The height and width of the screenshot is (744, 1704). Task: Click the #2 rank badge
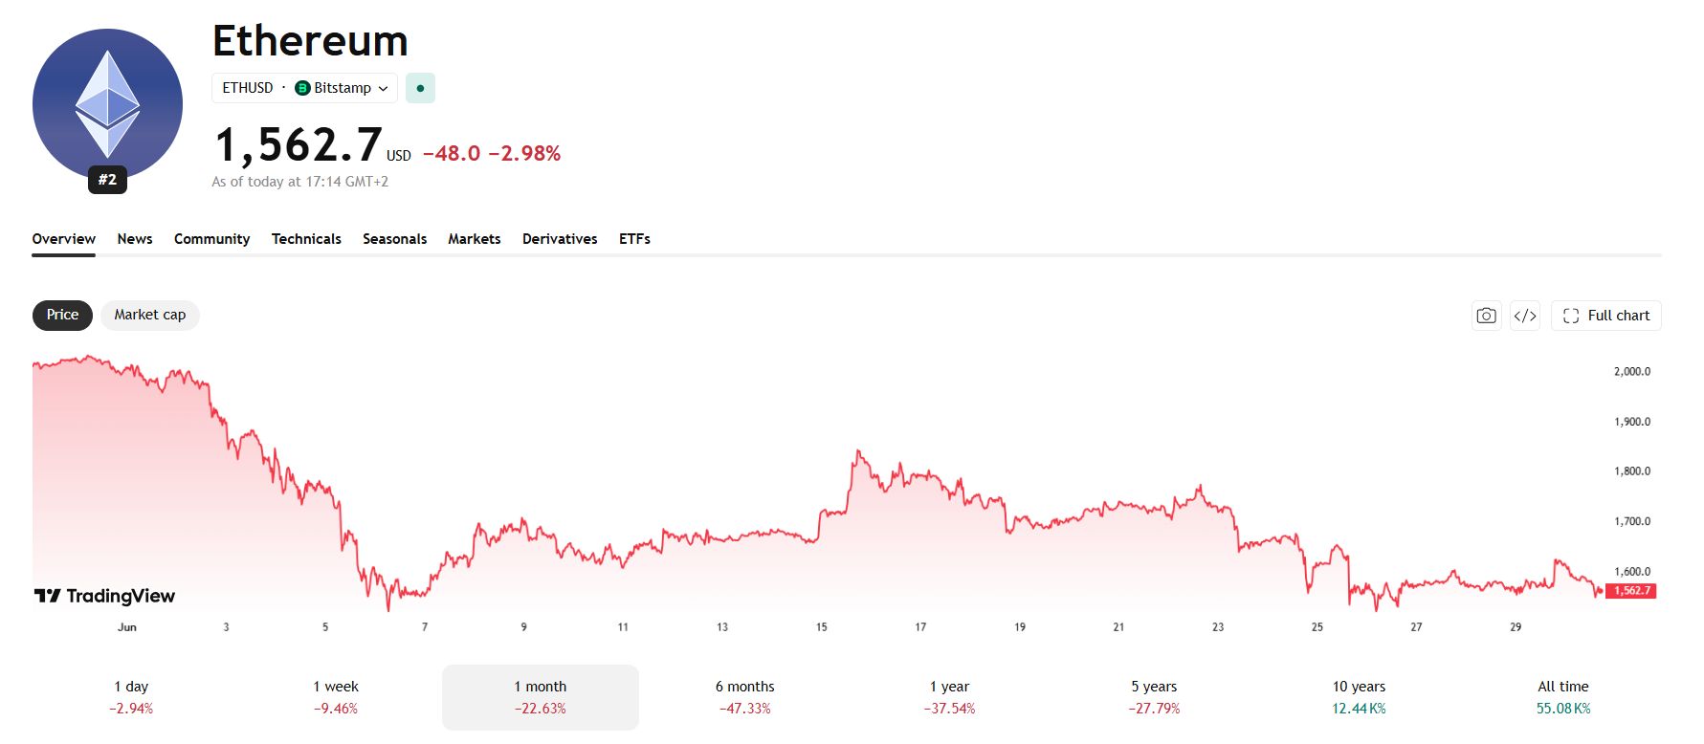pos(107,179)
